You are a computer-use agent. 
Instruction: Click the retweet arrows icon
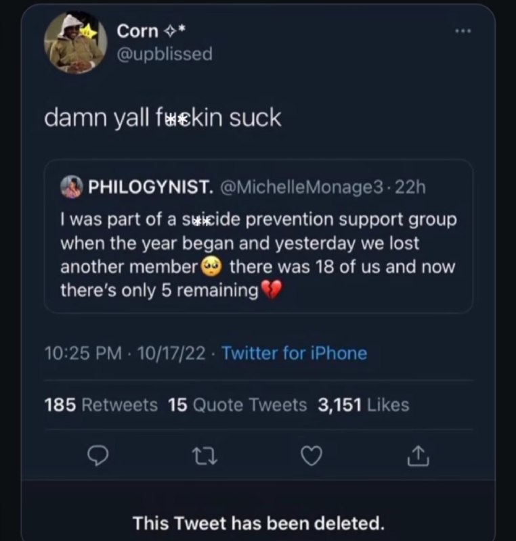pos(205,456)
